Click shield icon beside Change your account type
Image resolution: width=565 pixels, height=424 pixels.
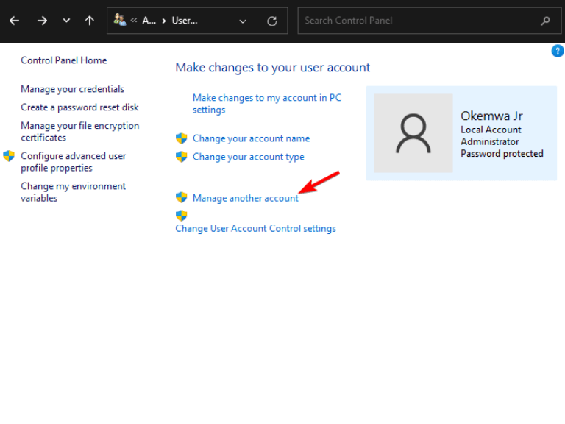181,157
